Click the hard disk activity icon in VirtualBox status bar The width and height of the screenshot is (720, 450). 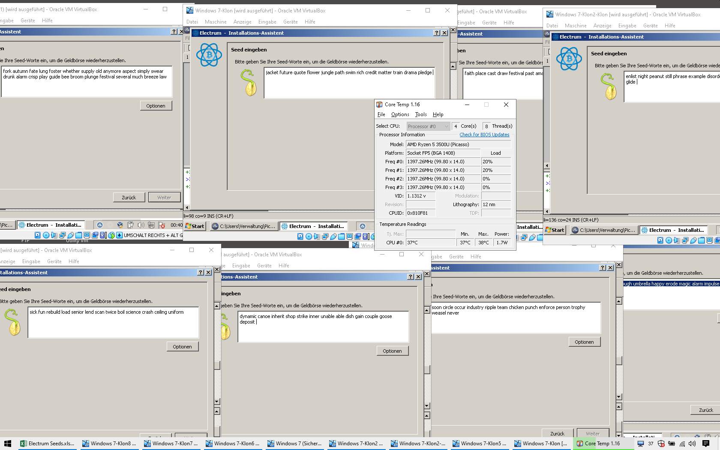tap(300, 236)
